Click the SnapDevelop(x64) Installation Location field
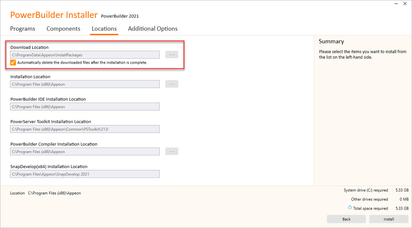Viewport: 412px width, 228px height. click(84, 174)
